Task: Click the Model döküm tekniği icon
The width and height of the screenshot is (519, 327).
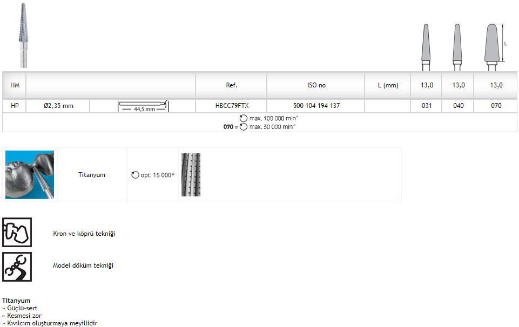Action: [x=17, y=266]
